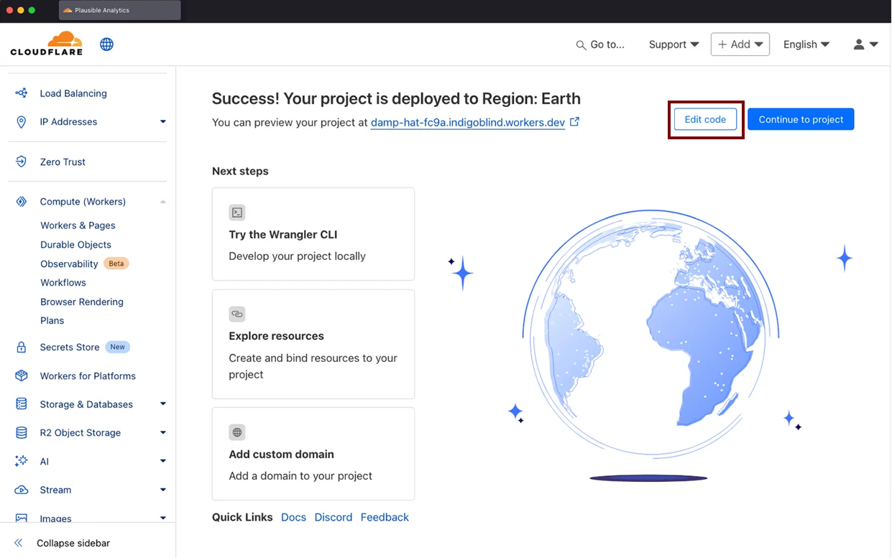Image resolution: width=892 pixels, height=558 pixels.
Task: Click the Cloudflare logo
Action: (47, 44)
